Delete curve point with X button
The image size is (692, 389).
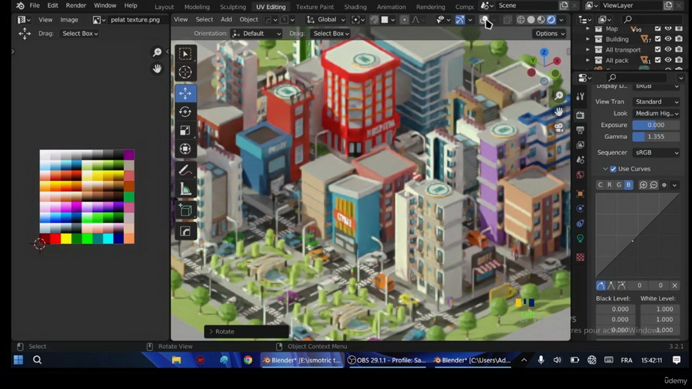coord(675,285)
